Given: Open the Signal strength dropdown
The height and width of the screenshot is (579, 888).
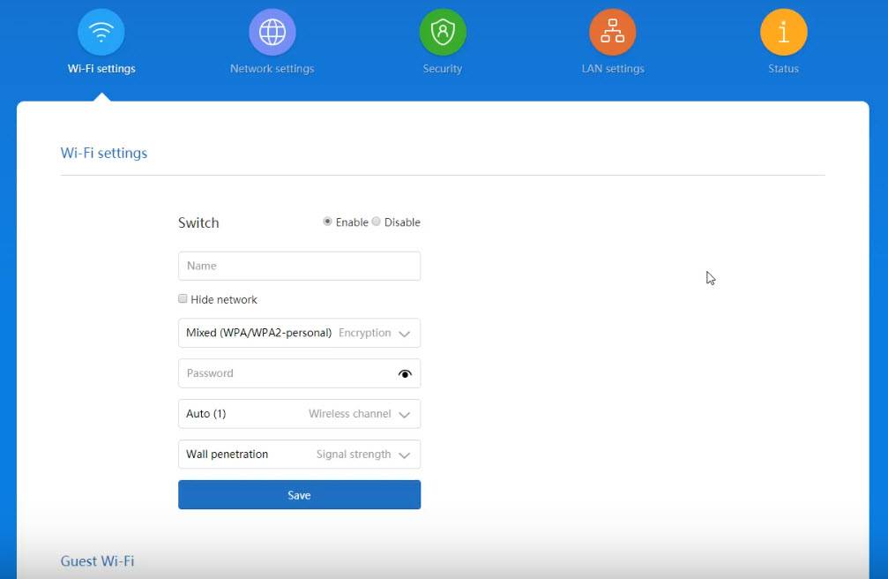Looking at the screenshot, I should [x=299, y=455].
